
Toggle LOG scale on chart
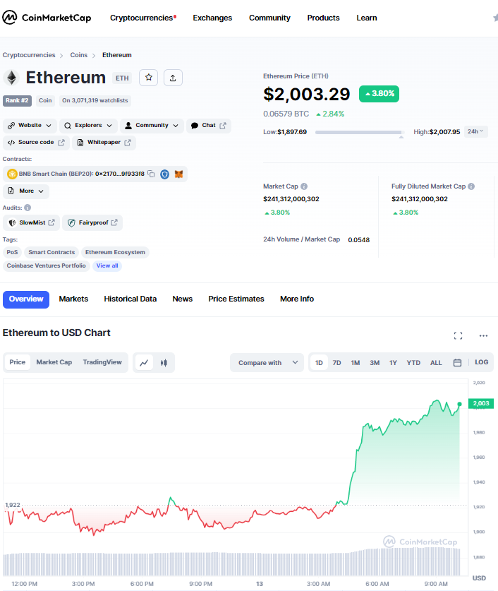[x=482, y=362]
